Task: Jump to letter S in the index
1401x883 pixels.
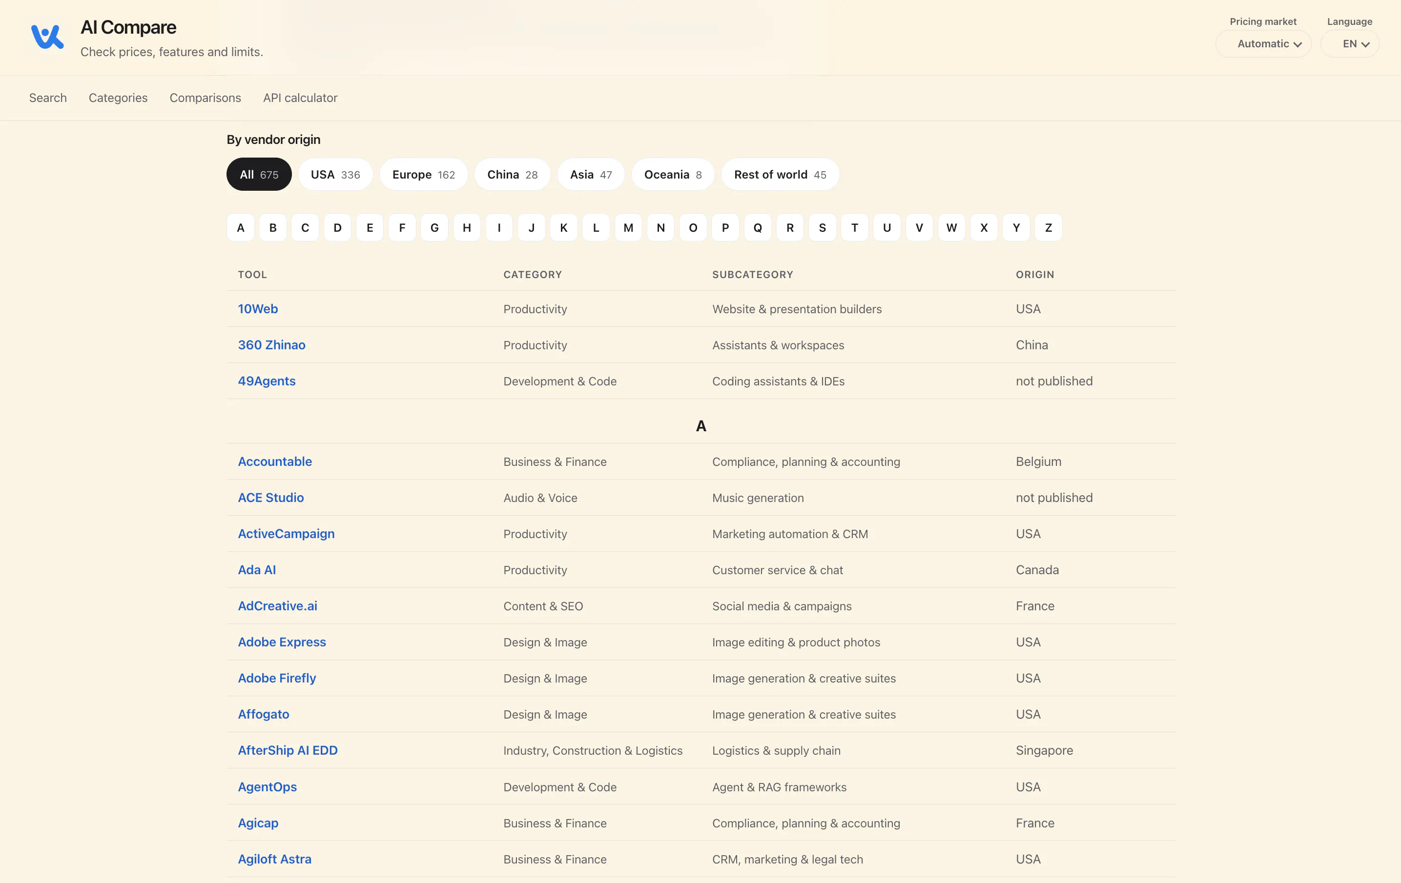Action: click(822, 227)
